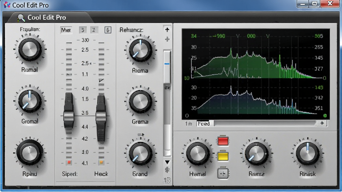Click the magnifier icon in the tab
The width and height of the screenshot is (342, 192).
[21, 18]
